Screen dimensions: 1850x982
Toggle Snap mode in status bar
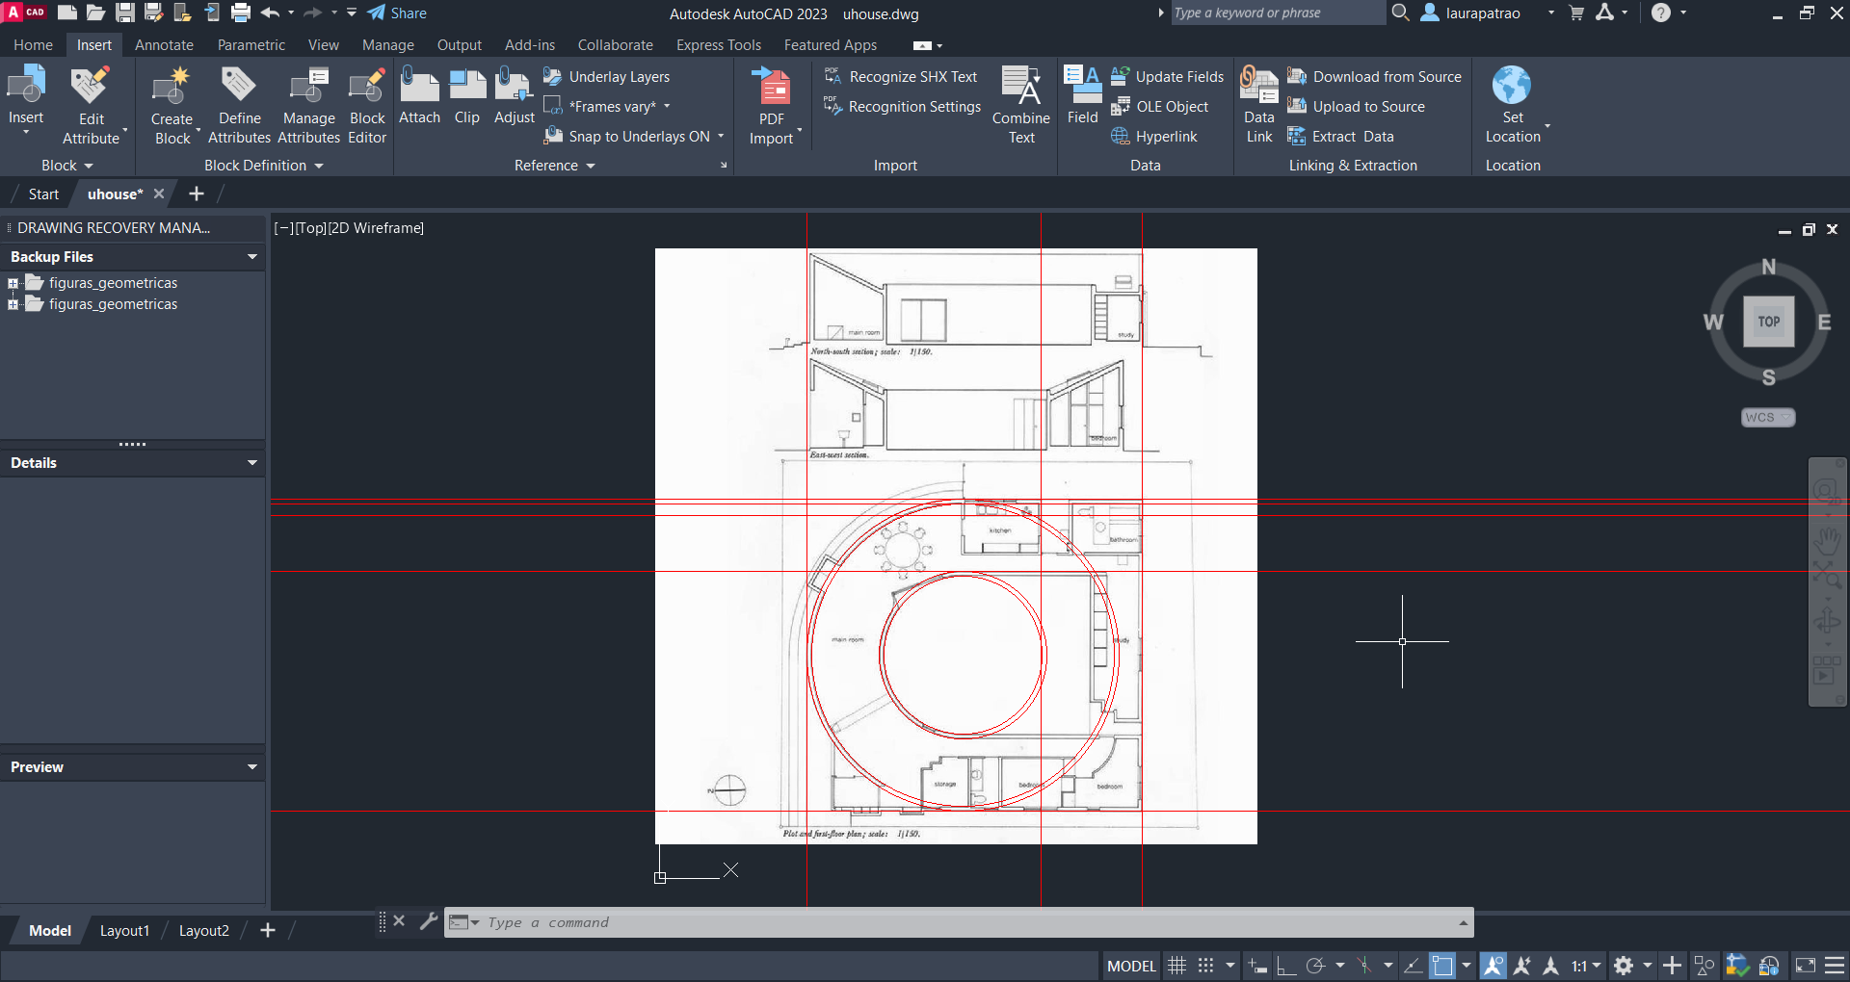[x=1205, y=966]
